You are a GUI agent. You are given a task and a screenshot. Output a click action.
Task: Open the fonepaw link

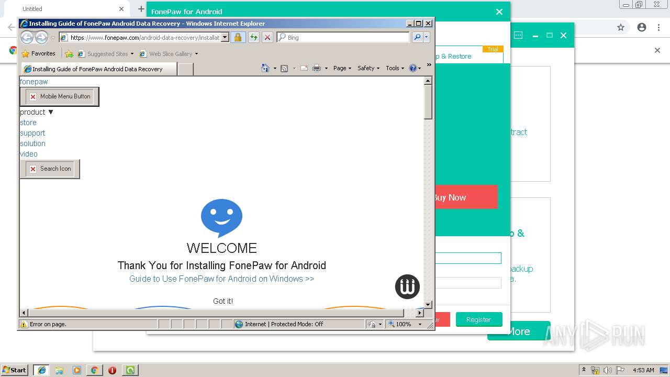pyautogui.click(x=33, y=82)
